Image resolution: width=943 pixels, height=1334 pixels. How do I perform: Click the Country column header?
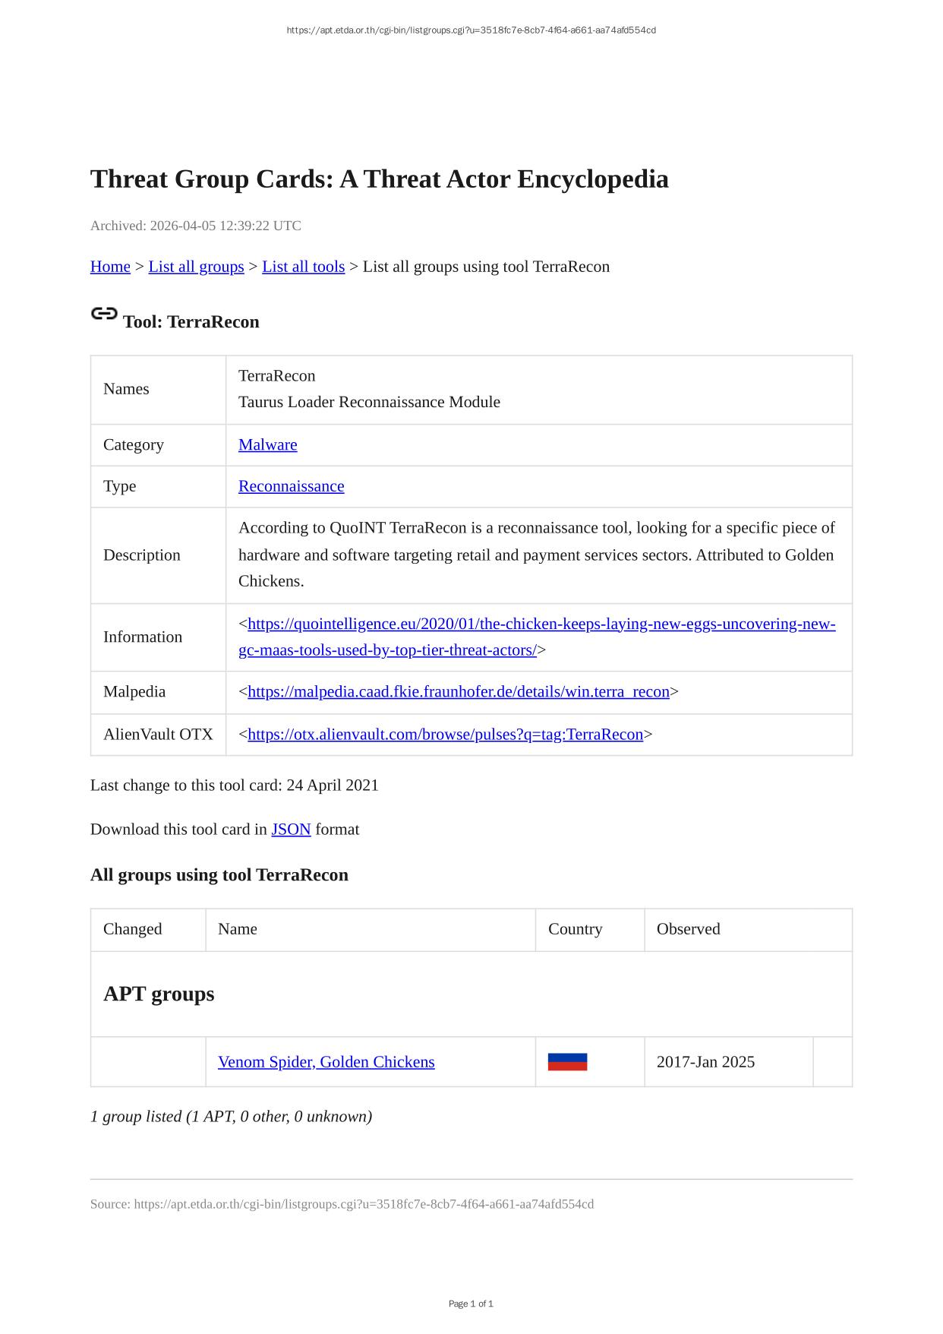575,929
